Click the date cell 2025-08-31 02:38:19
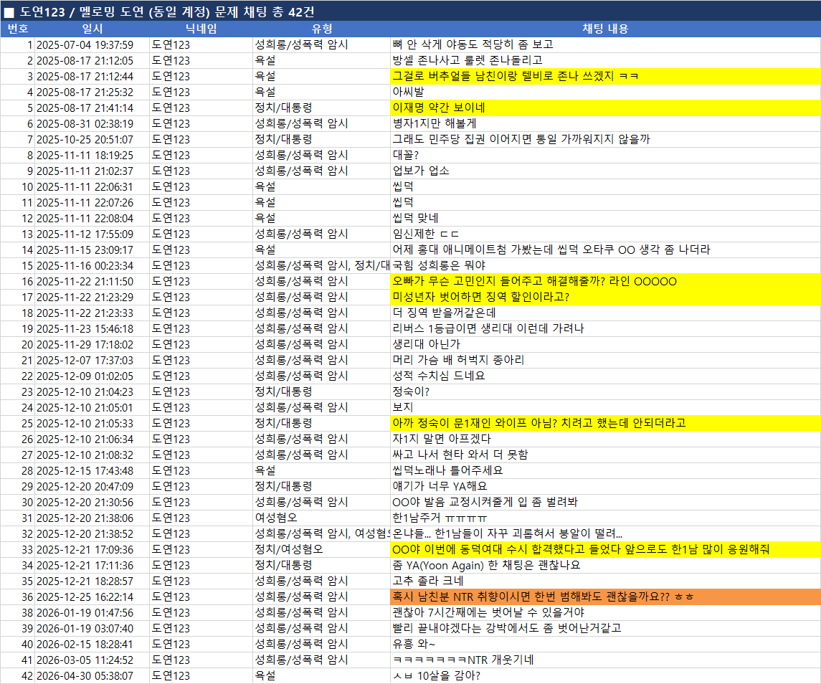Screen dimensions: 821x684 click(92, 123)
